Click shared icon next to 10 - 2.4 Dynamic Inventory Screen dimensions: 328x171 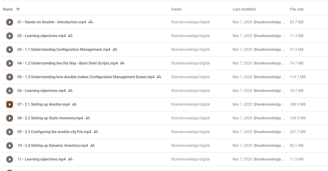[92, 145]
